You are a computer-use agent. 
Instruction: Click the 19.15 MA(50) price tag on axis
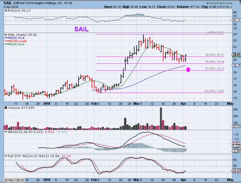[237, 65]
